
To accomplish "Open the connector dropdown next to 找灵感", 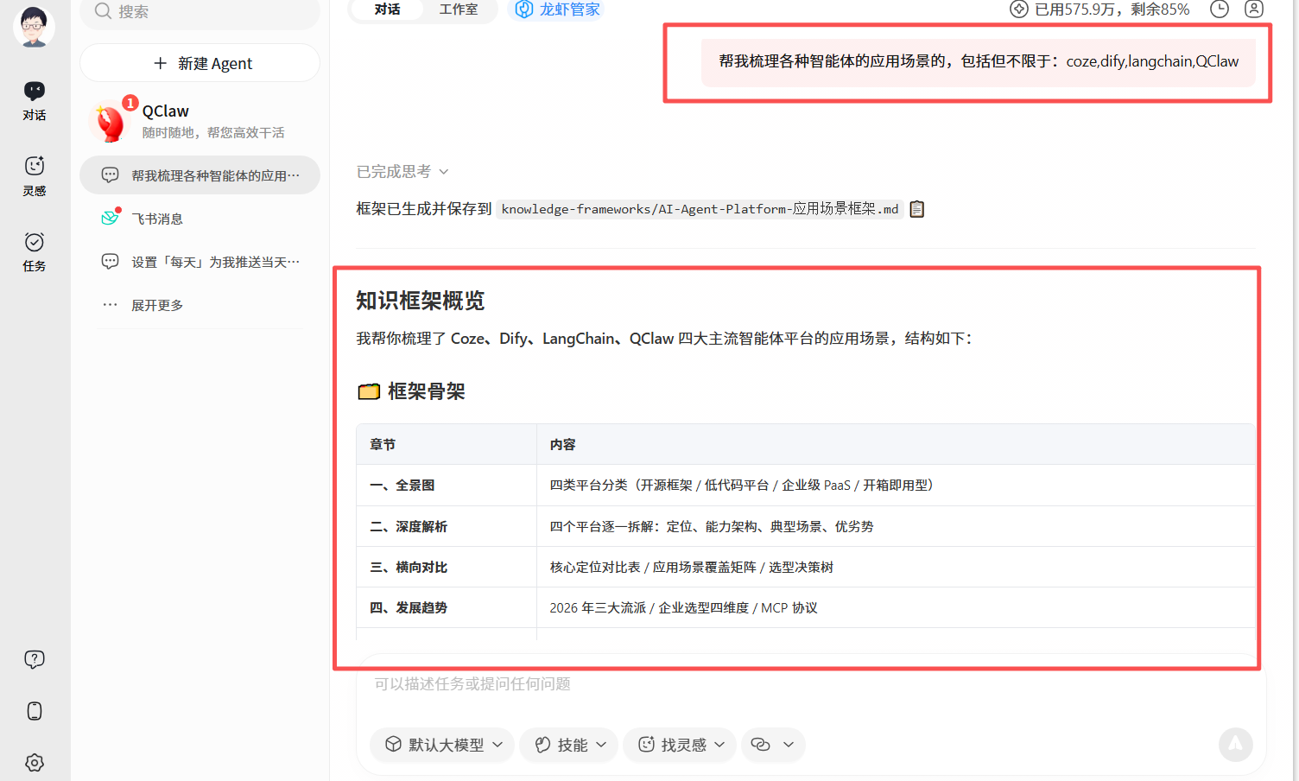I will click(x=772, y=745).
